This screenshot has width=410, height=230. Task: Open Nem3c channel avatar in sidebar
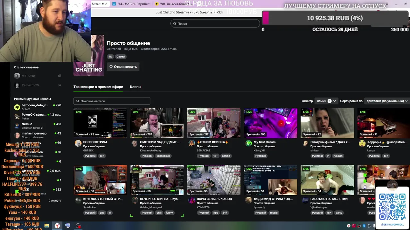(x=17, y=126)
